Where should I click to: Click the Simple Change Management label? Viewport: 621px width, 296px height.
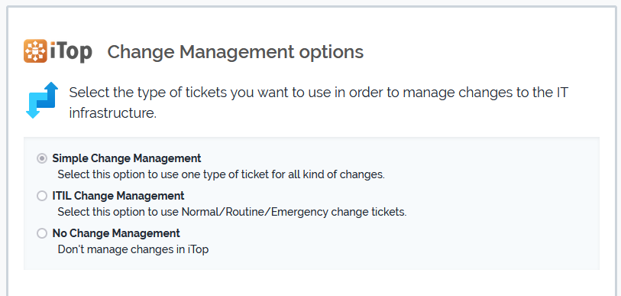tap(127, 158)
